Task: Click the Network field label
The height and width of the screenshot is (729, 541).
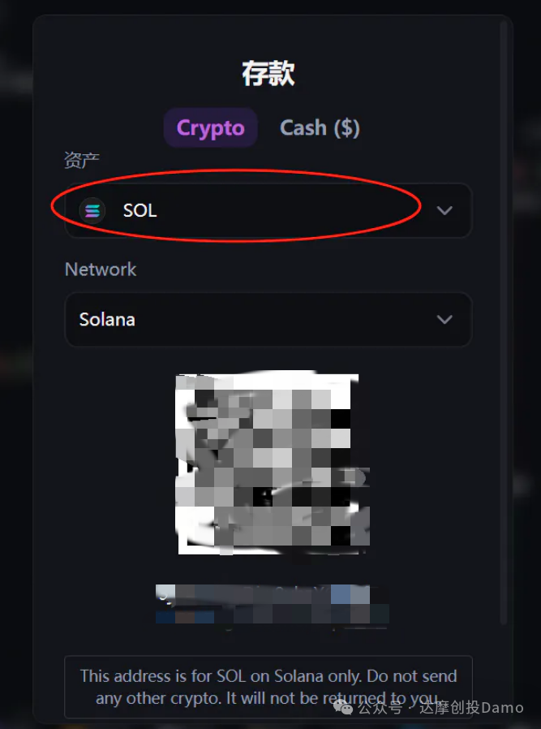Action: point(101,270)
